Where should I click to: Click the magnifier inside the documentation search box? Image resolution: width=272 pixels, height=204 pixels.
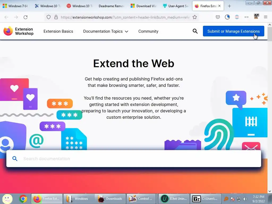click(15, 159)
